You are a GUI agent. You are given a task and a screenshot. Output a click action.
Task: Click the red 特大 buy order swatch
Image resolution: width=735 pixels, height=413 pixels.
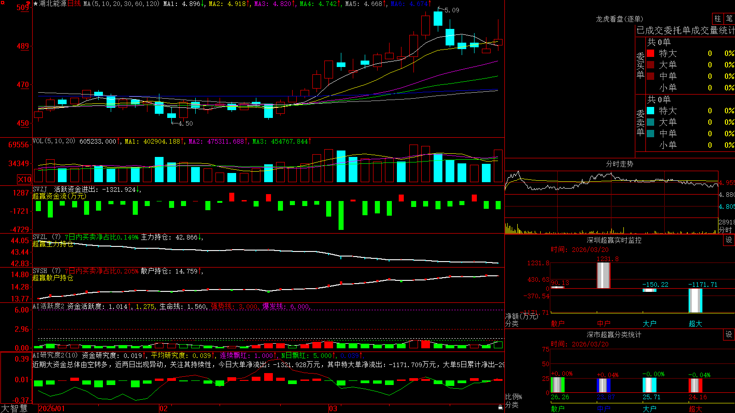pyautogui.click(x=650, y=53)
